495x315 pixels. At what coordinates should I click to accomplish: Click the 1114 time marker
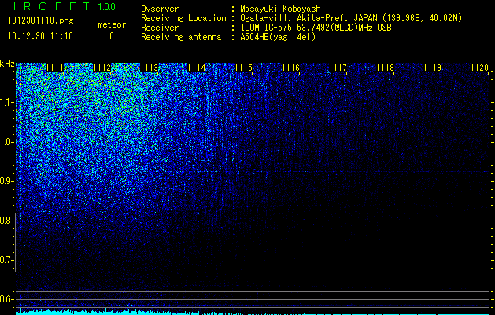coord(197,68)
